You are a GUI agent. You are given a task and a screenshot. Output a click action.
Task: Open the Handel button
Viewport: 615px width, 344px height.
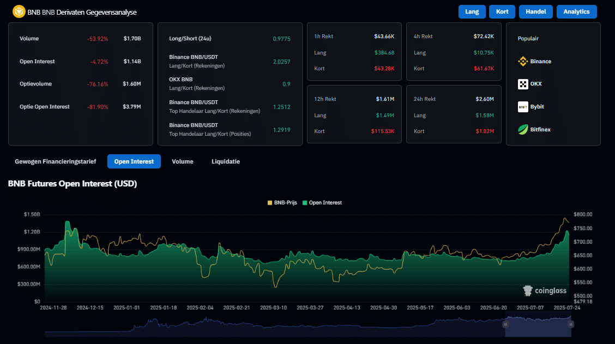(536, 12)
